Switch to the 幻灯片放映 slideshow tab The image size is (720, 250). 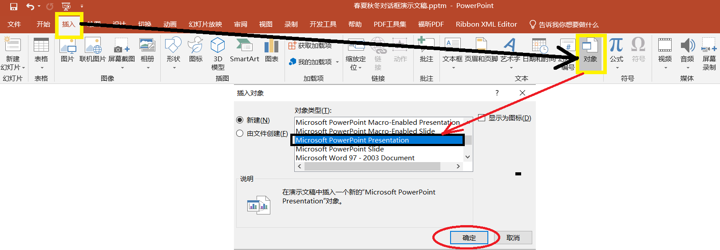pos(205,24)
